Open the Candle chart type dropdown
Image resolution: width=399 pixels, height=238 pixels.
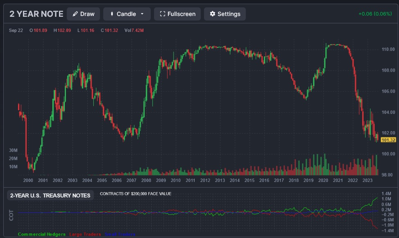click(127, 14)
